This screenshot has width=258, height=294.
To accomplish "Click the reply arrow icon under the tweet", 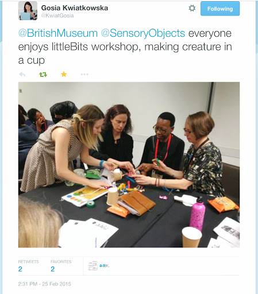I will (x=22, y=74).
